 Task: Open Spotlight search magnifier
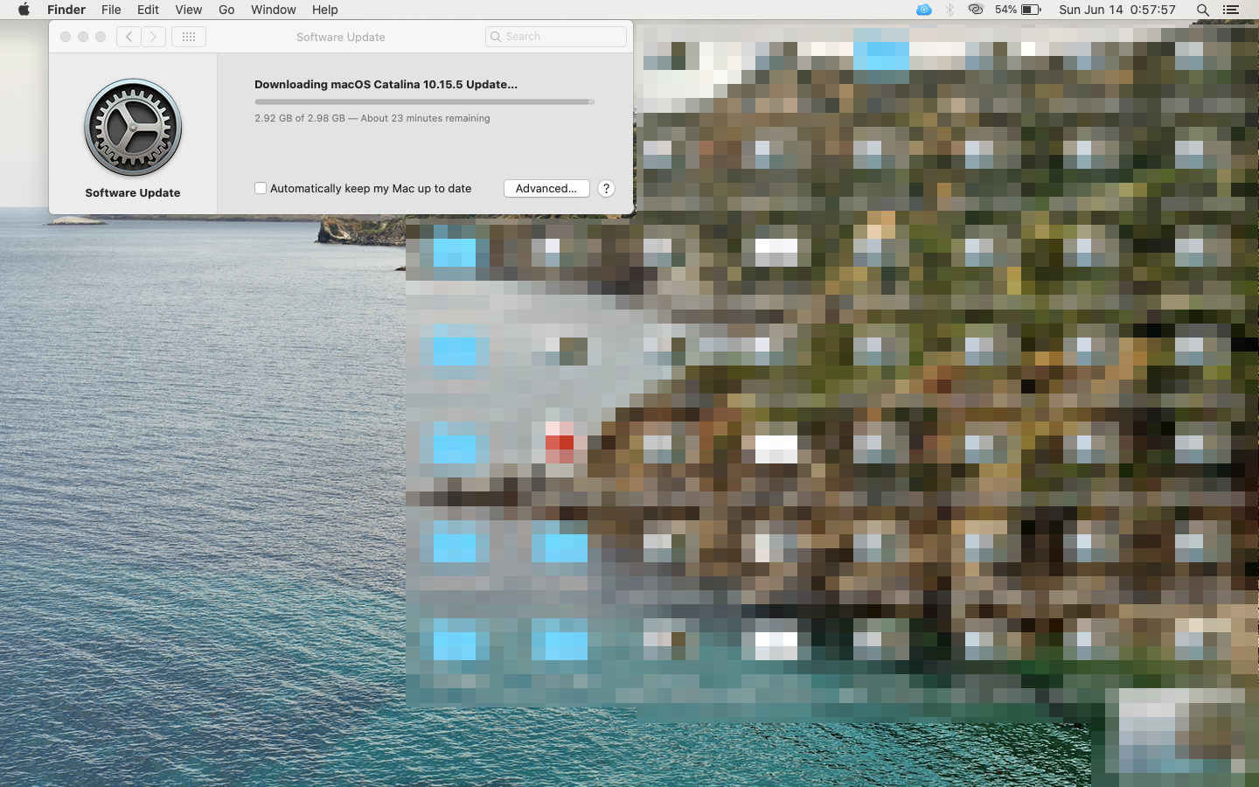click(1203, 10)
